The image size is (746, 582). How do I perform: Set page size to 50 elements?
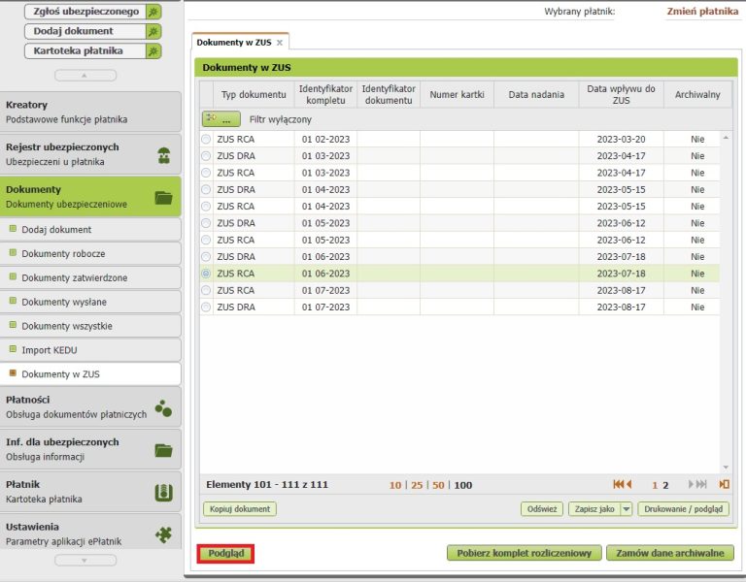pos(438,485)
